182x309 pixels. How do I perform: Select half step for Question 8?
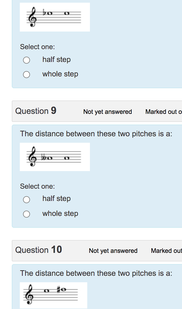(26, 60)
